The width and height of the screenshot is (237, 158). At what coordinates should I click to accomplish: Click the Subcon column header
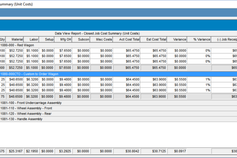click(81, 39)
